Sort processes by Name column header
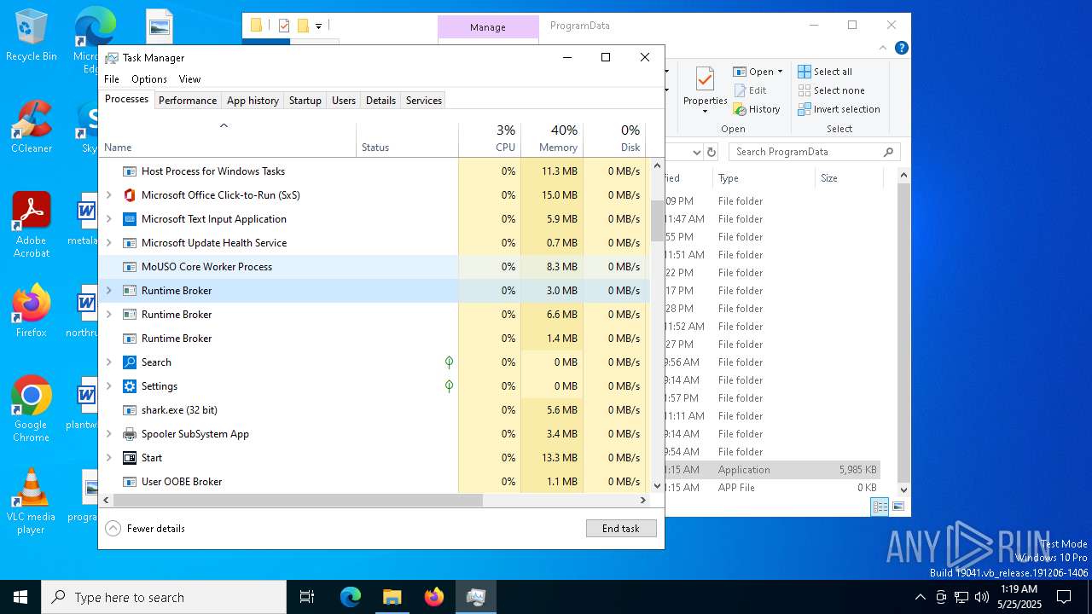 point(228,140)
